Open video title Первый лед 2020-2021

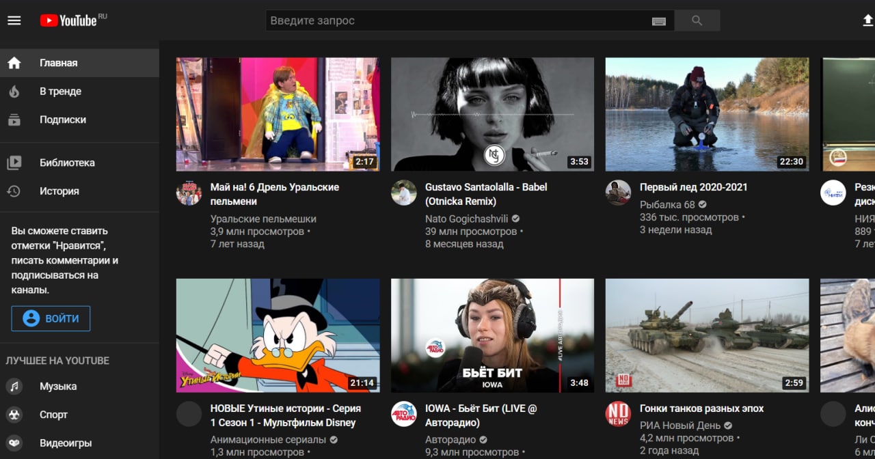(x=694, y=187)
